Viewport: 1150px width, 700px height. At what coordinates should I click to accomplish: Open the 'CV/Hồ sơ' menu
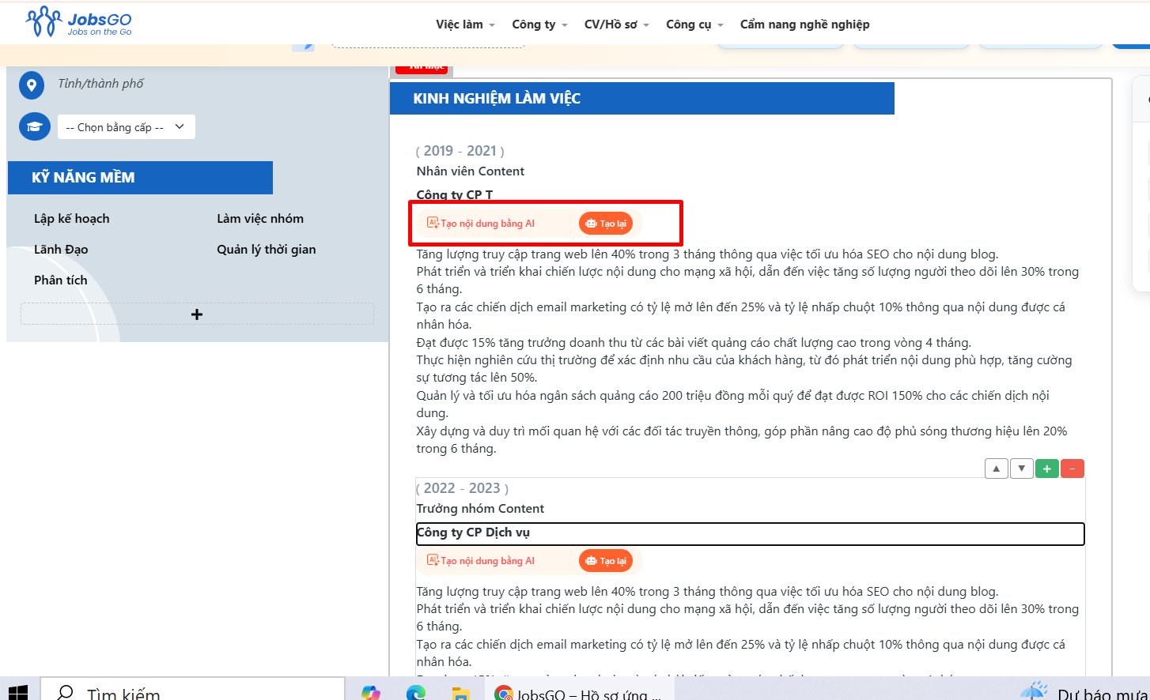click(616, 24)
